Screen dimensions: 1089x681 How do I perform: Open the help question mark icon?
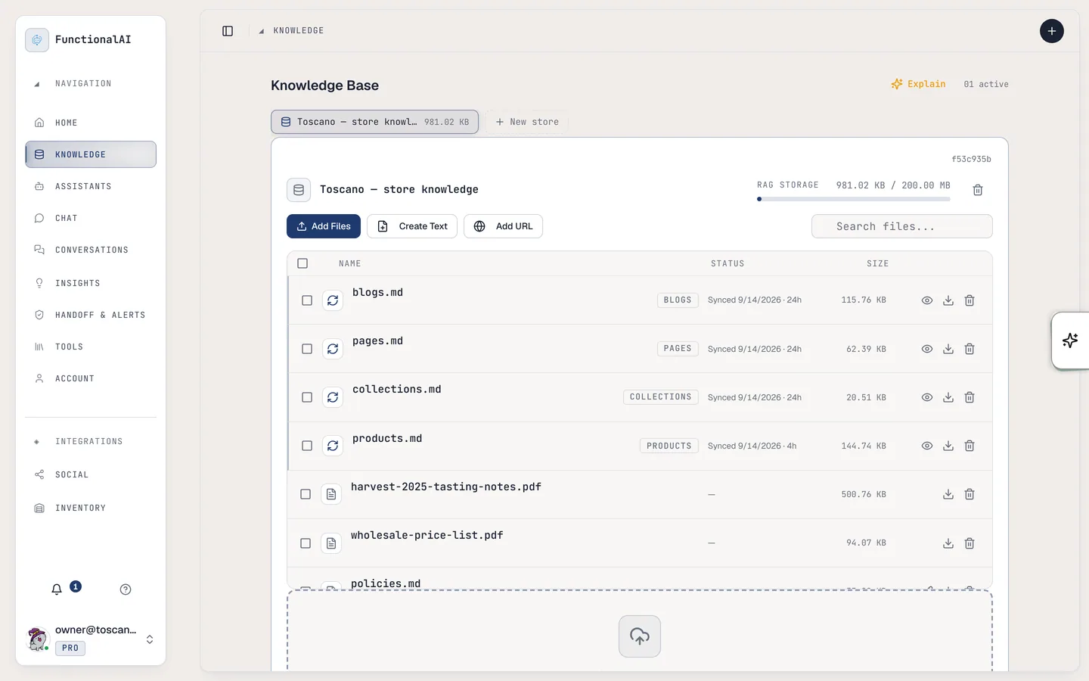[126, 589]
